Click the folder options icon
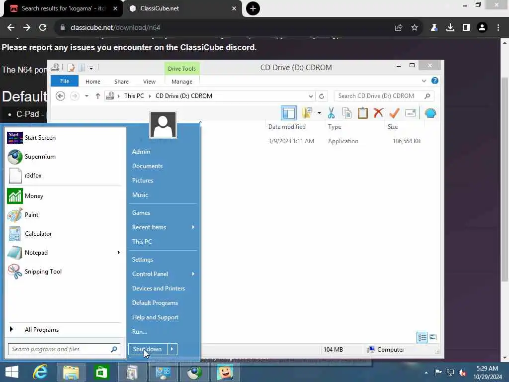This screenshot has width=509, height=382. point(307,113)
